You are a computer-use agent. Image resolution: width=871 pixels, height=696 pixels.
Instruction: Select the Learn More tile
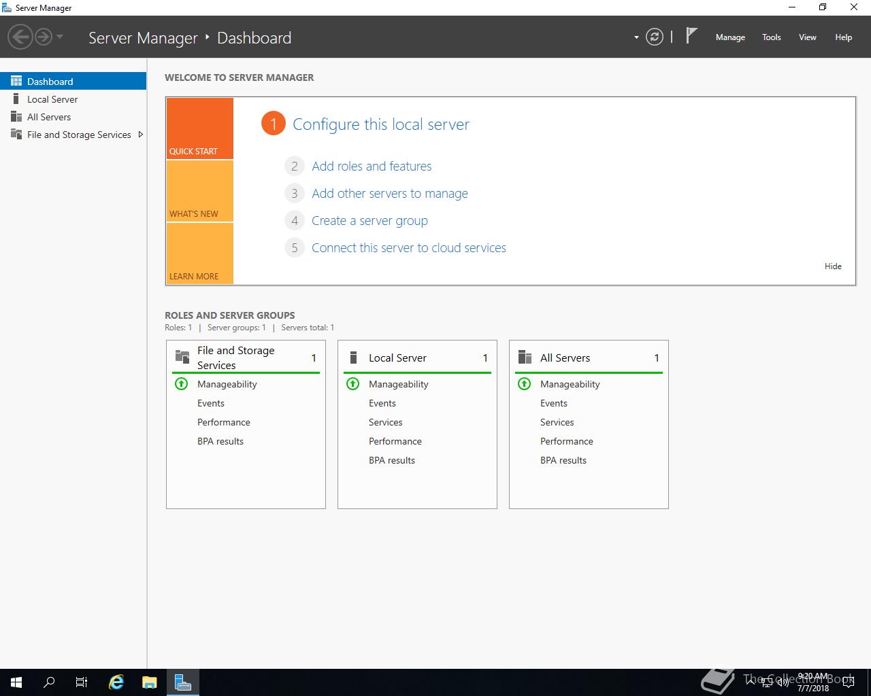pyautogui.click(x=199, y=254)
